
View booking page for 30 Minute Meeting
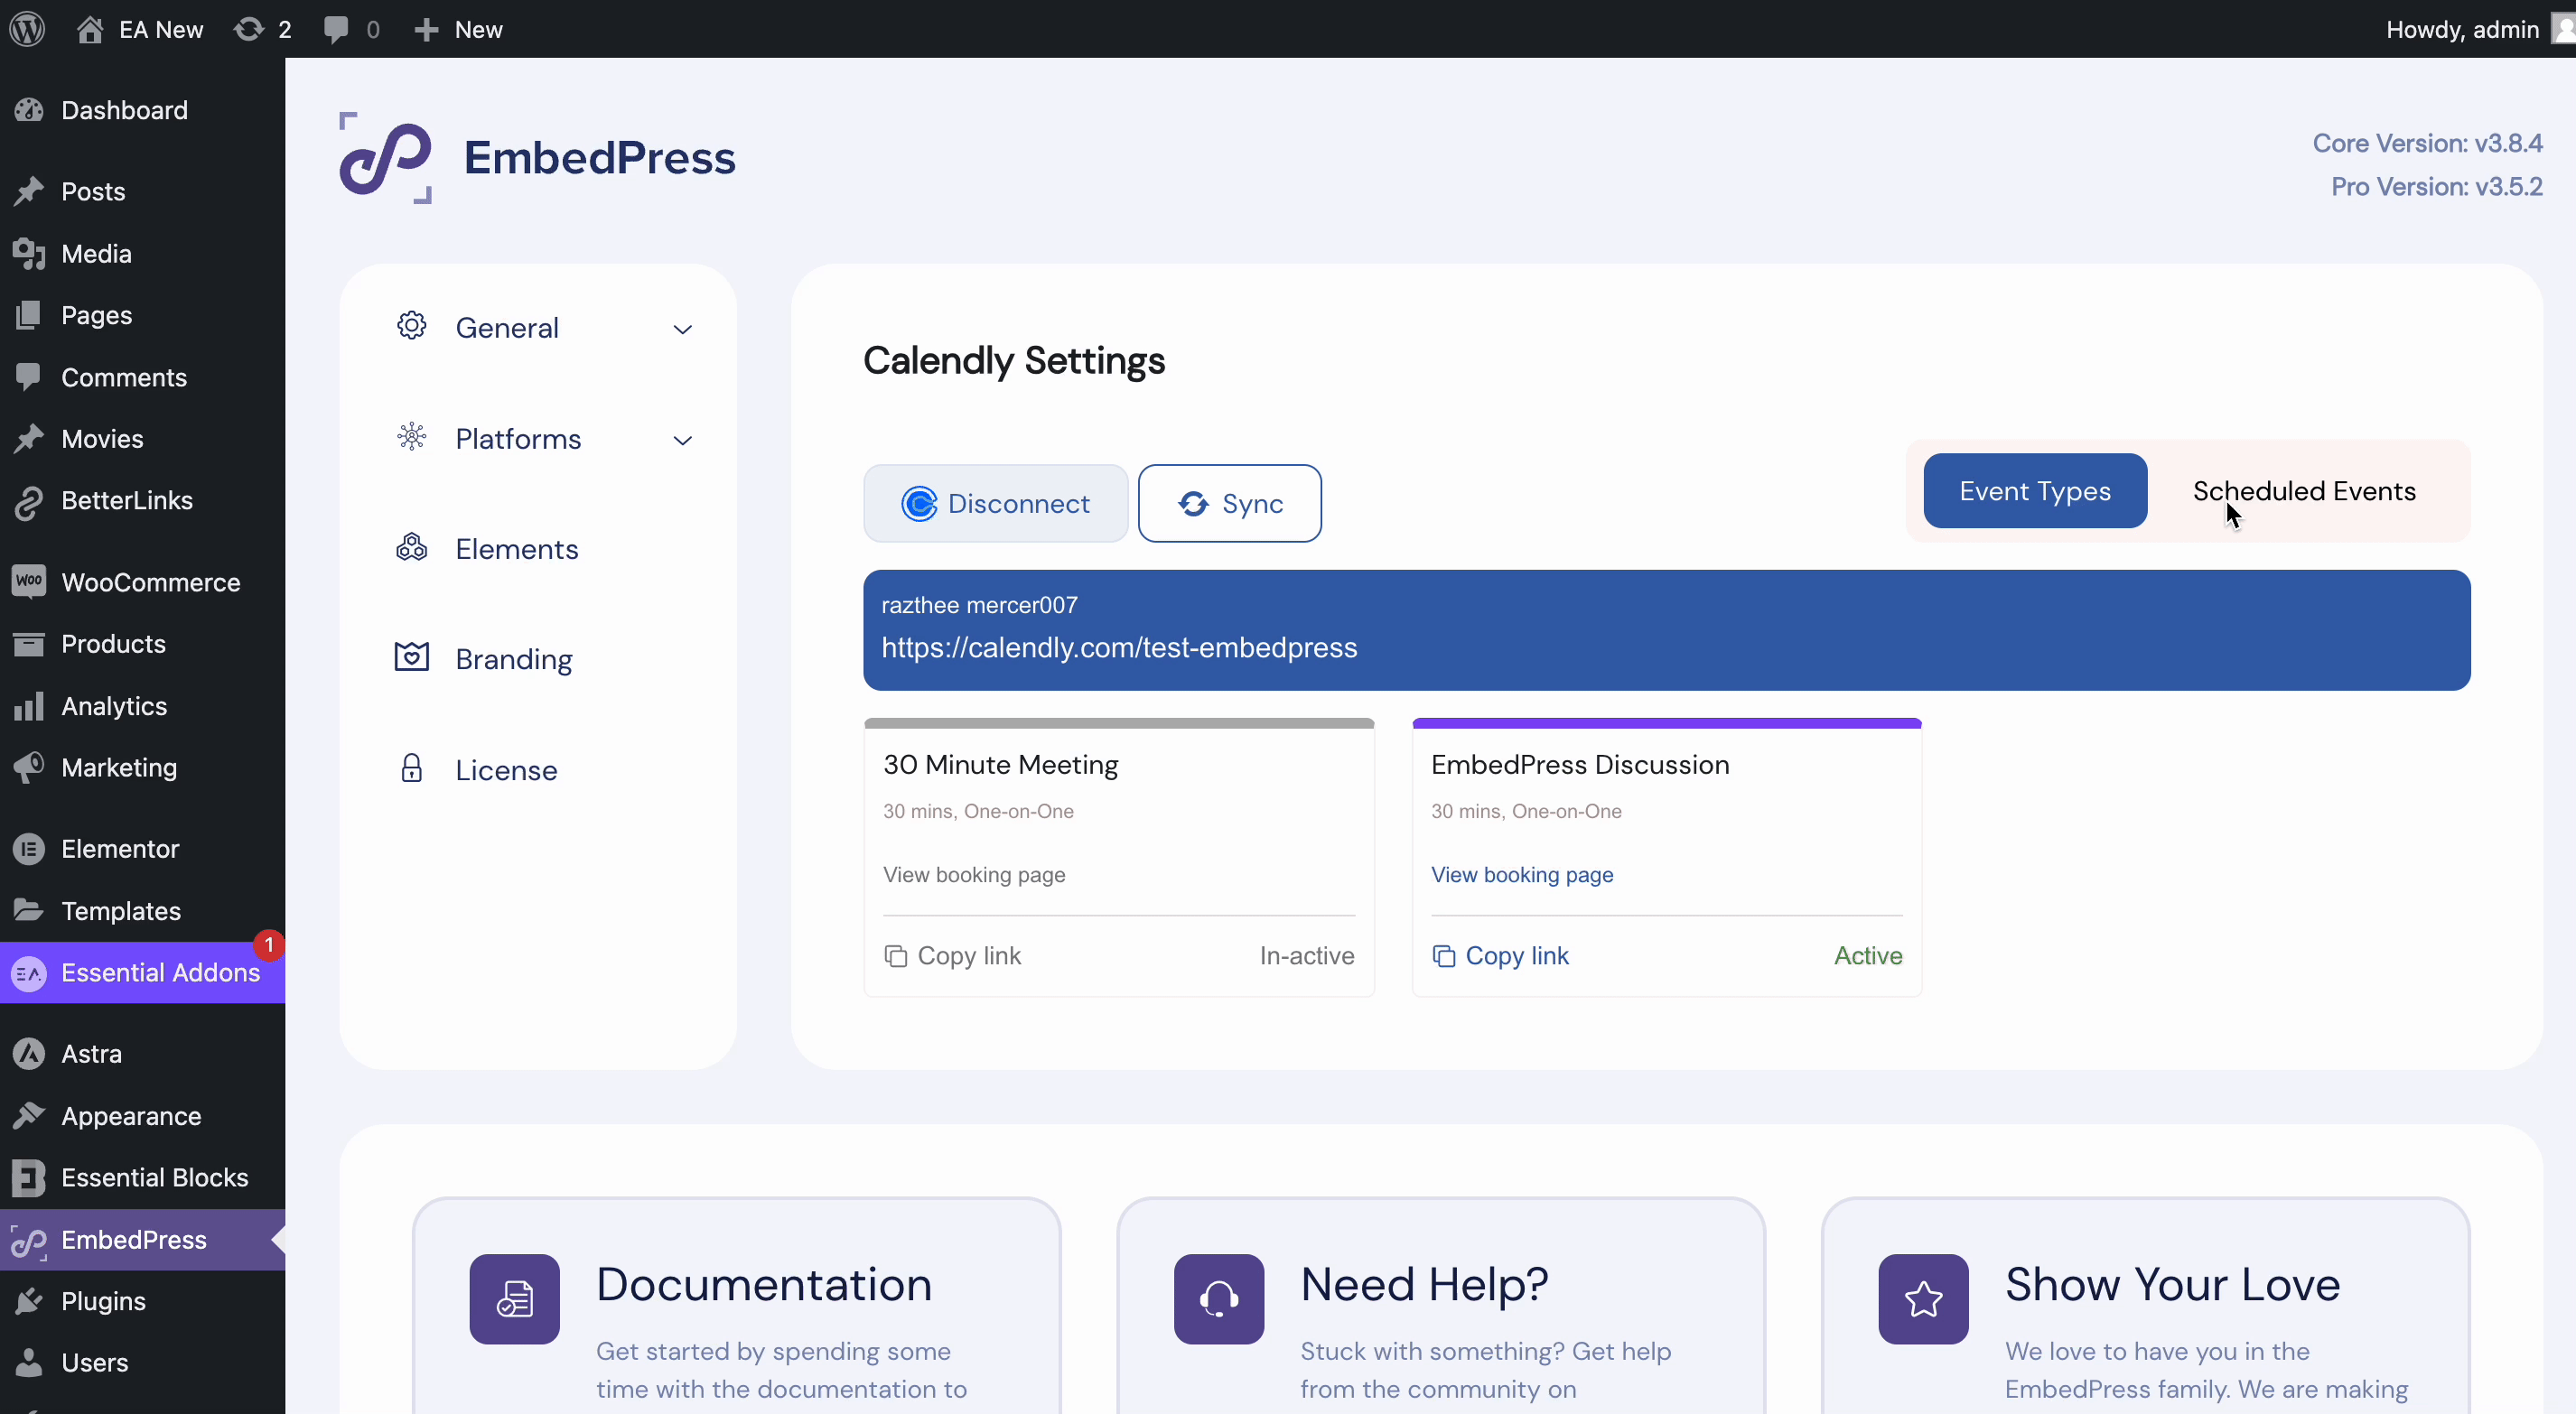point(974,875)
